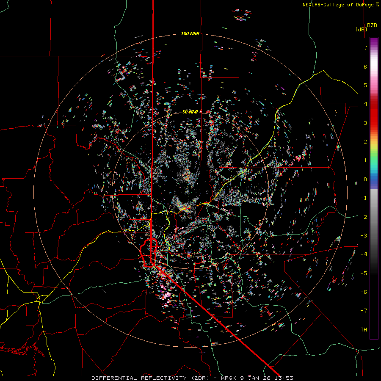
Task: Click the colorbar tick label -3
Action: coord(364,235)
